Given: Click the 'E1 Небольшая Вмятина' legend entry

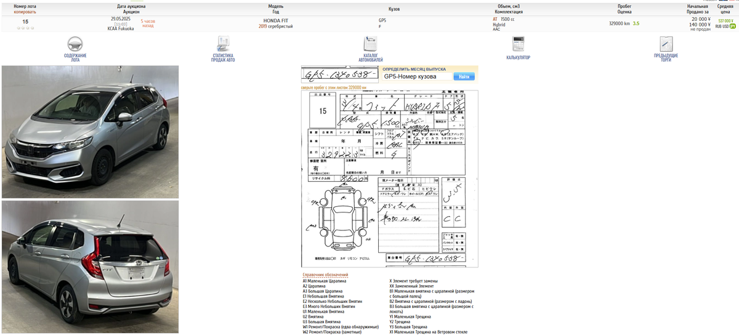Looking at the screenshot, I should point(325,296).
